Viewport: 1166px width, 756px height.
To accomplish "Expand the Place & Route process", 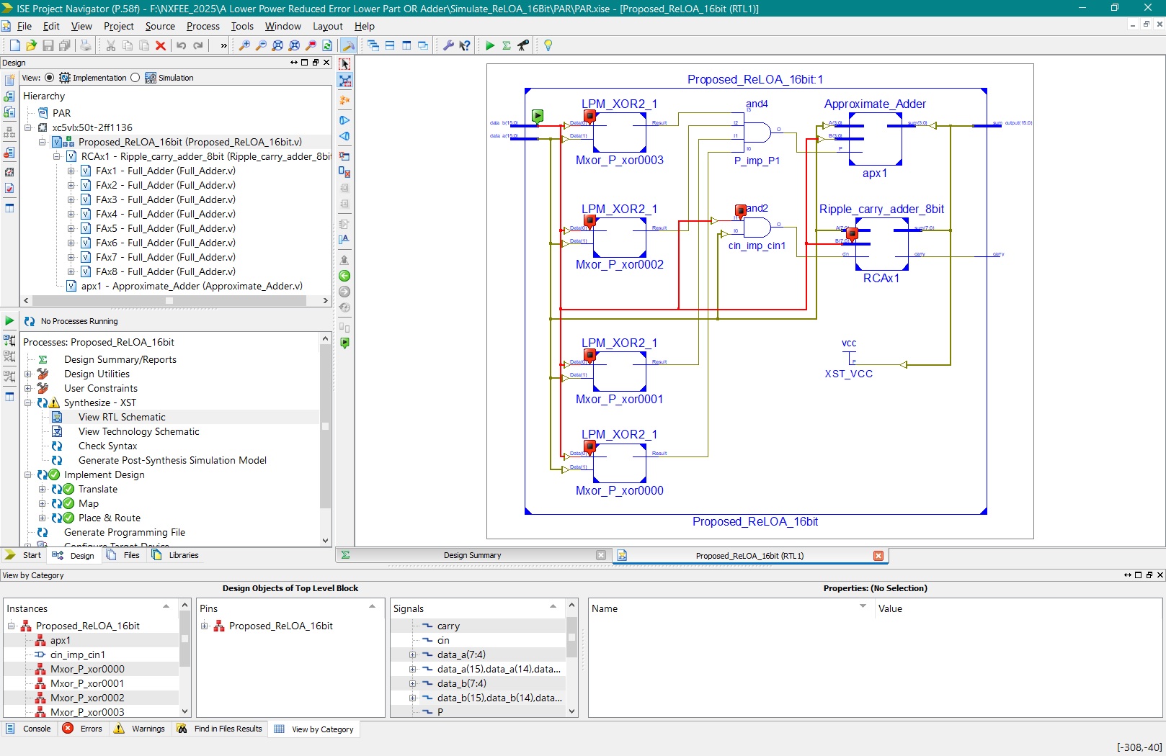I will tap(43, 518).
